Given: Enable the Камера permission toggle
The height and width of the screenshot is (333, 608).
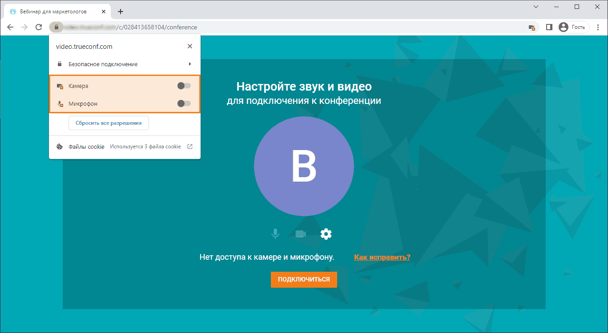Looking at the screenshot, I should coord(184,86).
